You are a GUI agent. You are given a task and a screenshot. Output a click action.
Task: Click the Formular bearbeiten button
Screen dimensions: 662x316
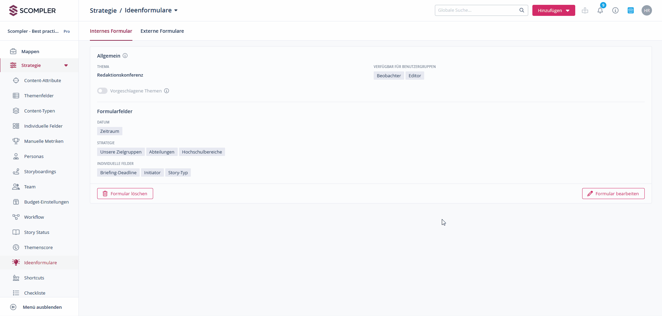pyautogui.click(x=613, y=194)
